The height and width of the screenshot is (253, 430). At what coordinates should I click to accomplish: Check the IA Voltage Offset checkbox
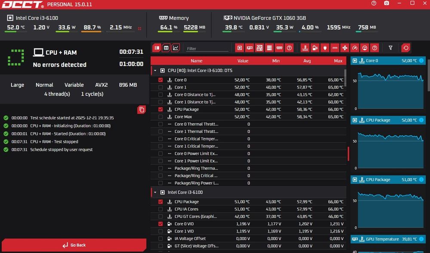tap(160, 238)
